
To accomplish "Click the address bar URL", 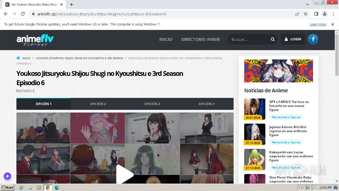I will pyautogui.click(x=102, y=14).
